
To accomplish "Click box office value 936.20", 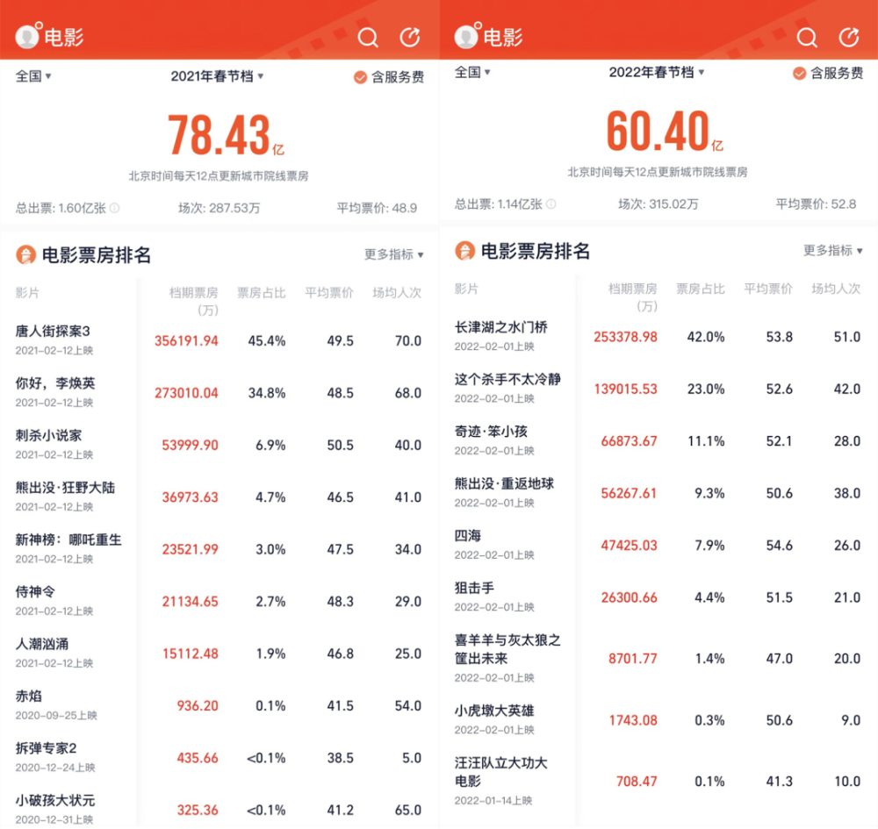I will coord(197,705).
